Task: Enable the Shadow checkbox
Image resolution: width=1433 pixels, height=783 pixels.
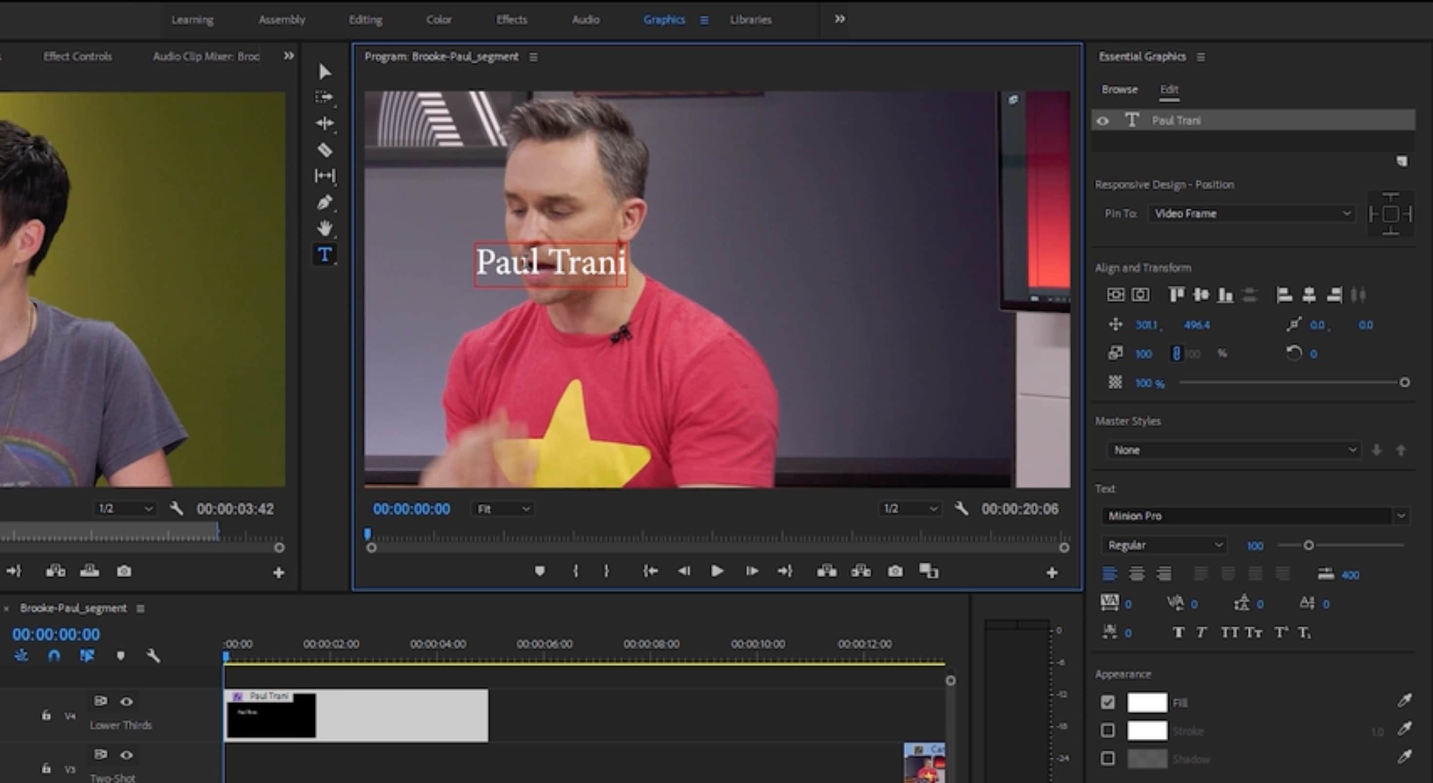Action: [x=1107, y=759]
